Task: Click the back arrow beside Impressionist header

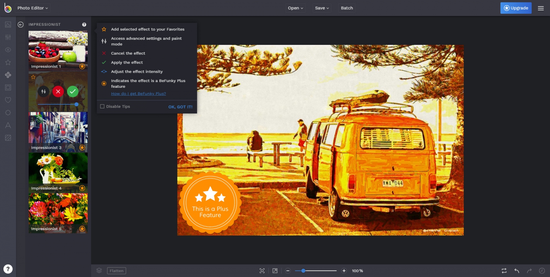Action: [x=21, y=24]
